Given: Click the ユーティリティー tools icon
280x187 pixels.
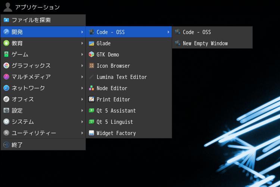Looking at the screenshot, I should pos(6,133).
